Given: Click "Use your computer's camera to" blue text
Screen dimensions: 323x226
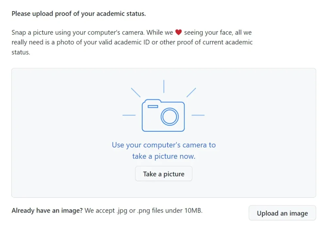Looking at the screenshot, I should 164,145.
